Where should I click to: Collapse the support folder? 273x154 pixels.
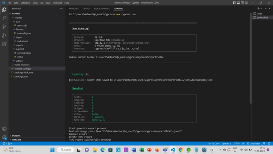coord(14,49)
